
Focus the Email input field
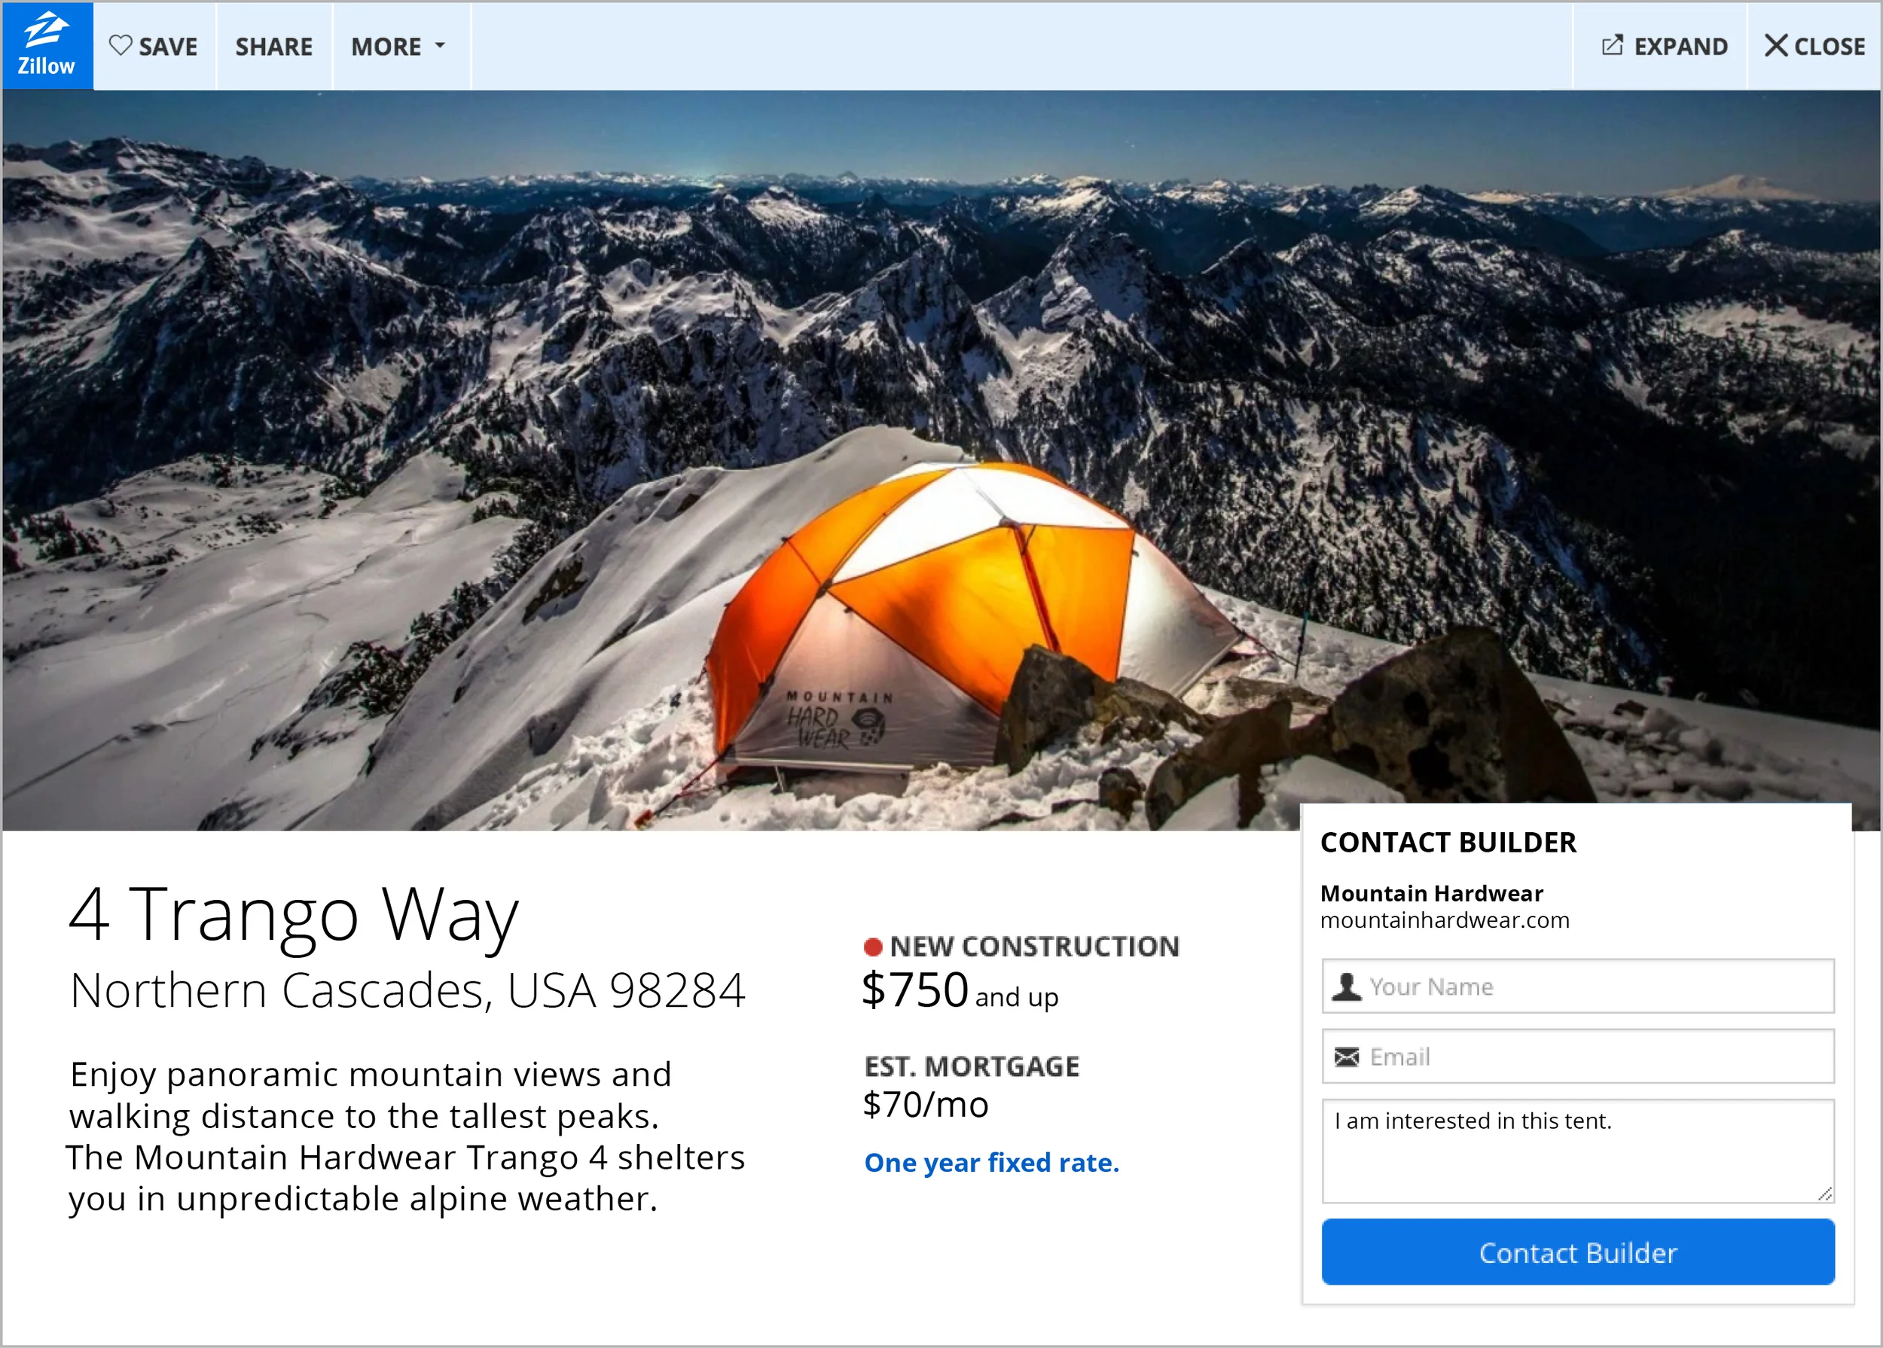tap(1577, 1057)
